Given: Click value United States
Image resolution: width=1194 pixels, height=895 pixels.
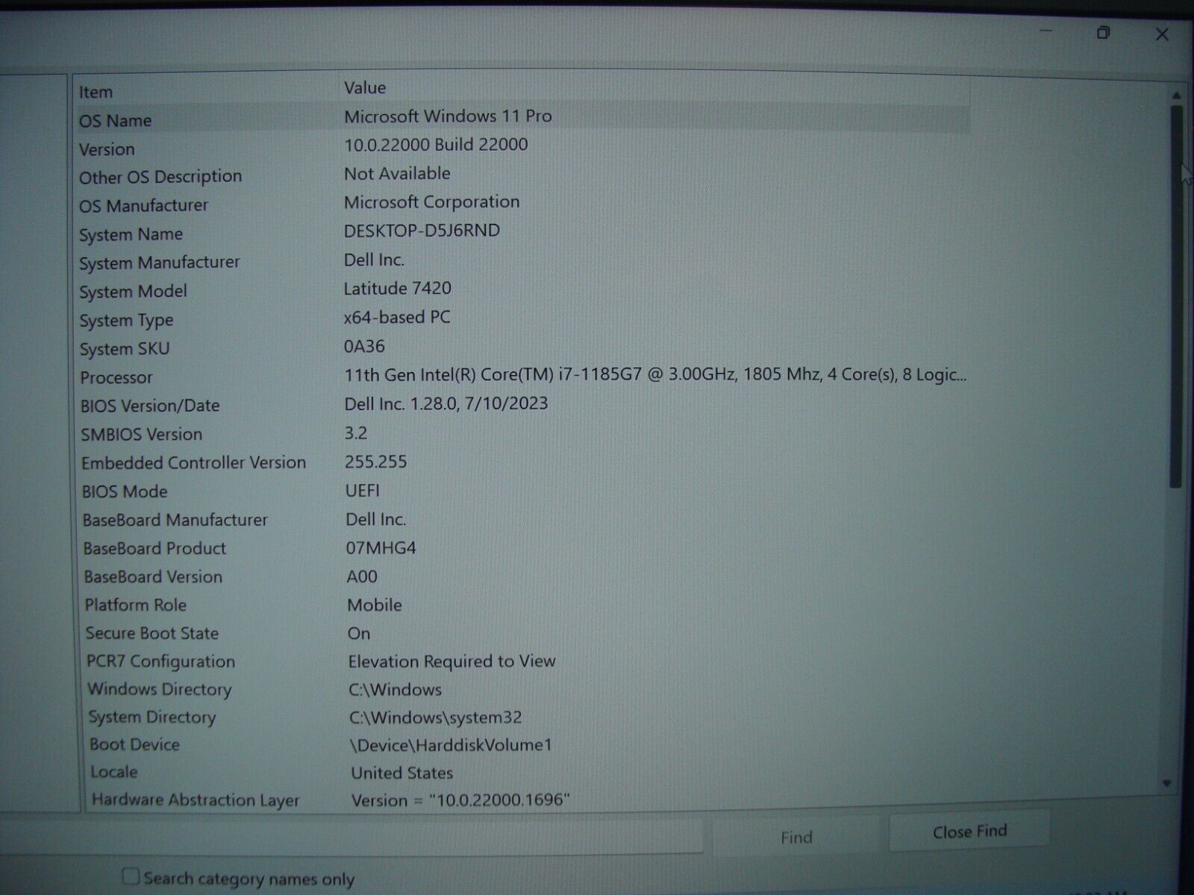Looking at the screenshot, I should (x=401, y=773).
